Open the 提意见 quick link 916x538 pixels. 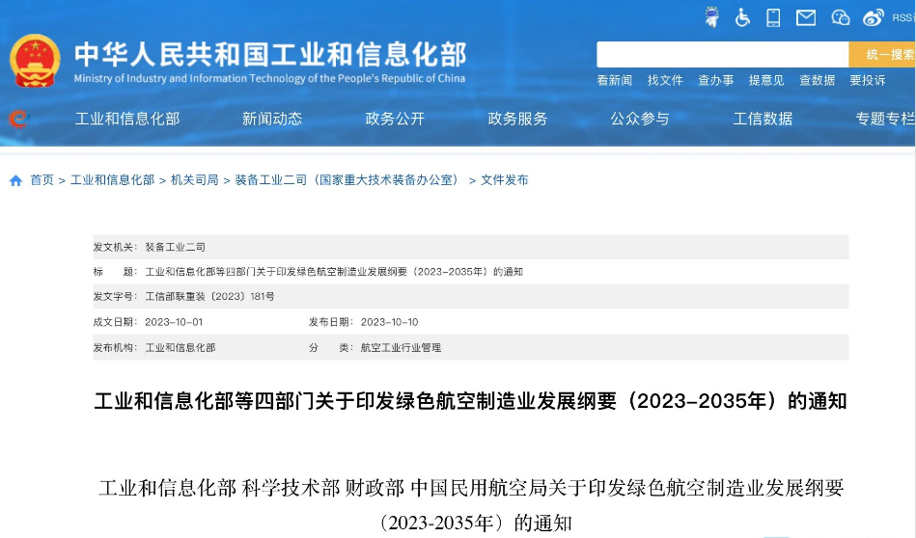pyautogui.click(x=766, y=81)
